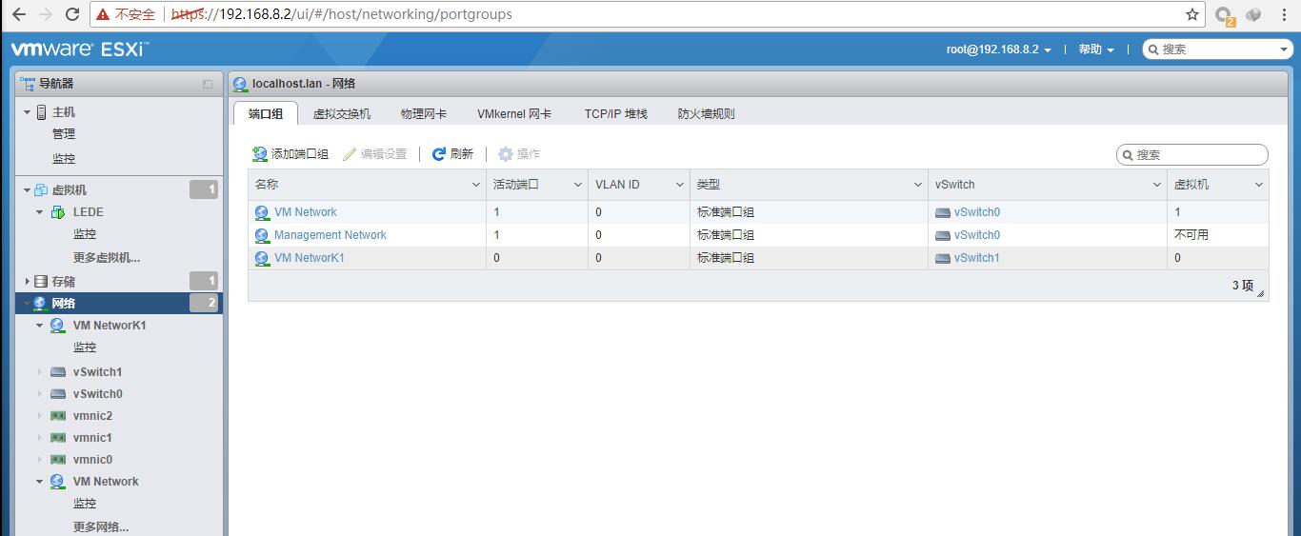Switch to the TCP/IP stacks tab
This screenshot has height=536, width=1301.
(x=616, y=113)
